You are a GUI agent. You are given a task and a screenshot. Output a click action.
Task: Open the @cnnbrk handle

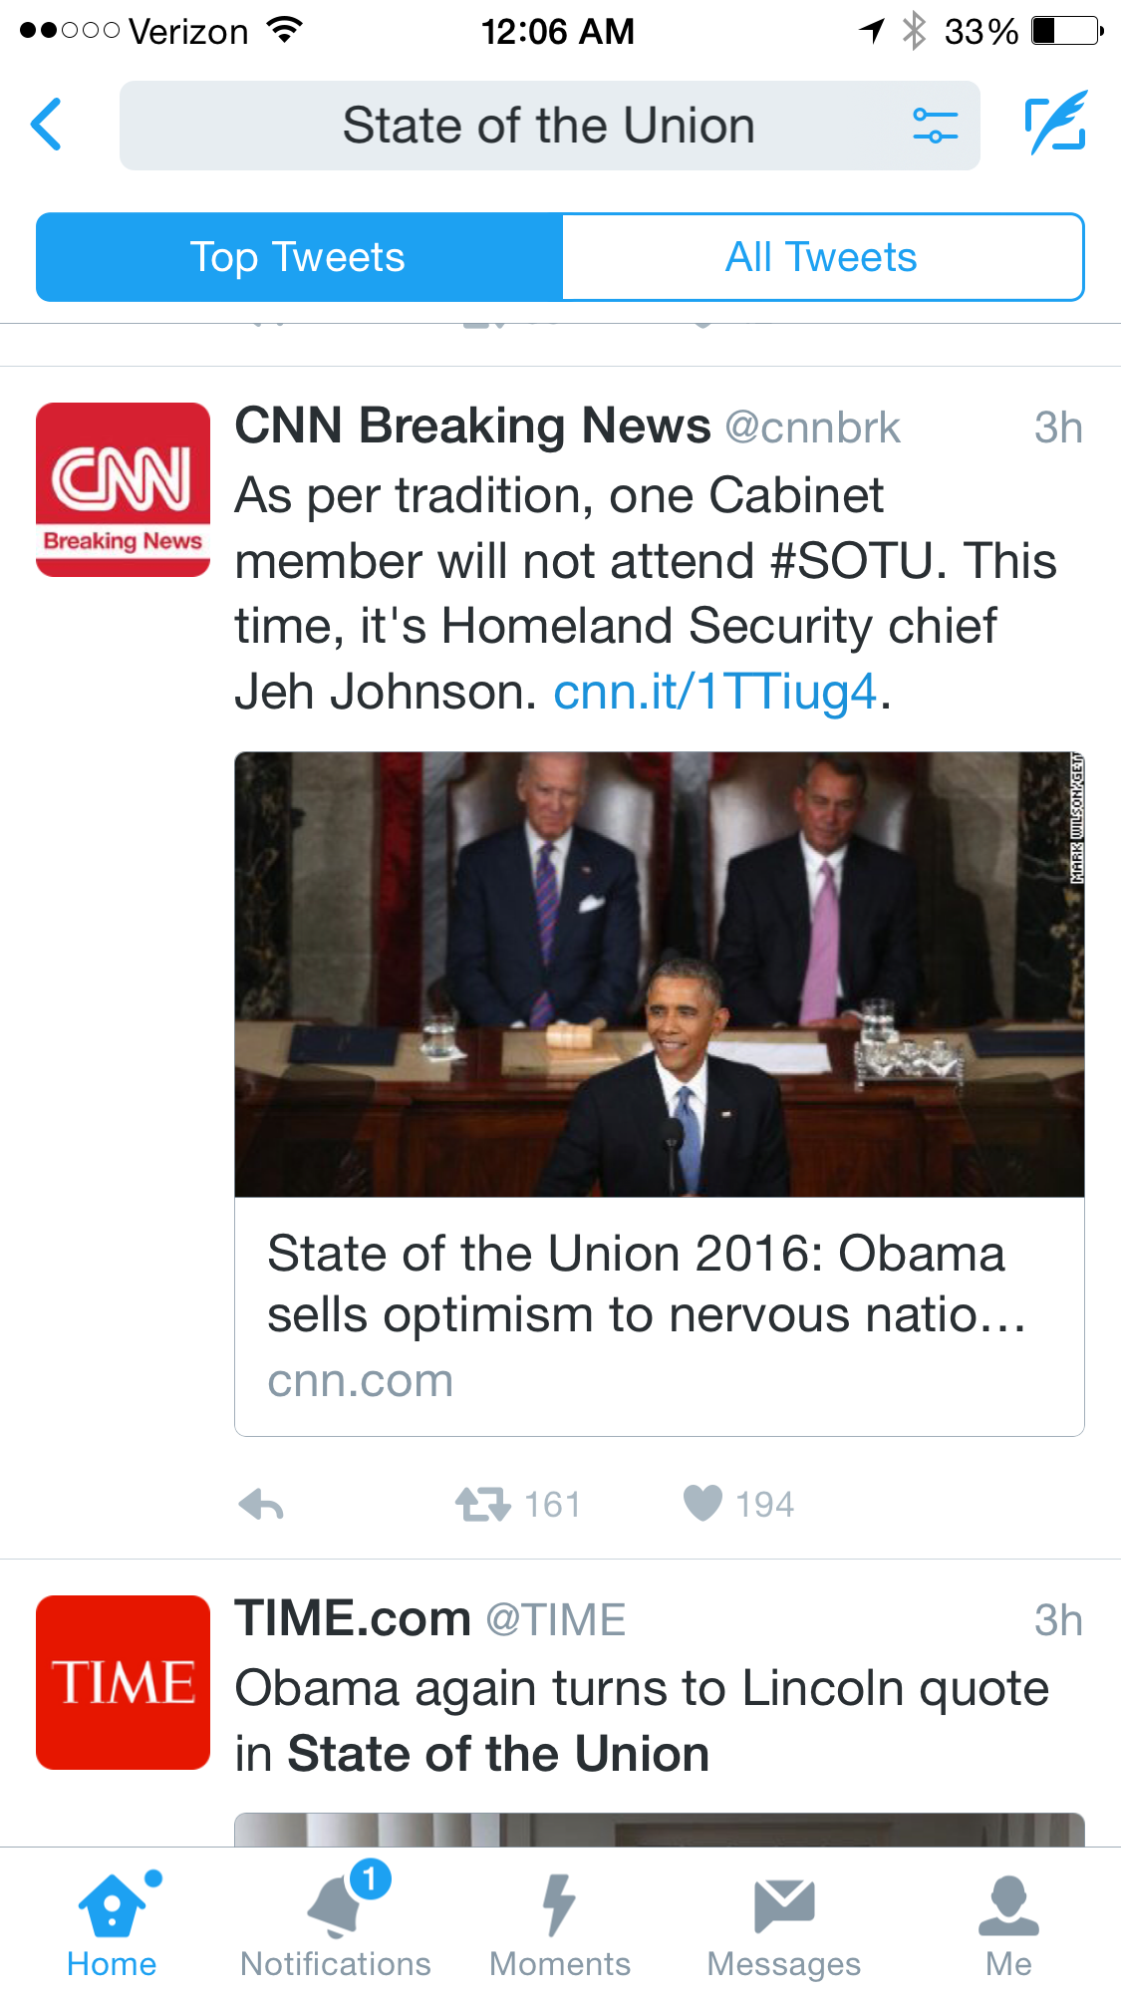[812, 427]
